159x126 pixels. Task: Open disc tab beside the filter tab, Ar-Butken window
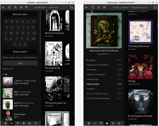coord(24,123)
